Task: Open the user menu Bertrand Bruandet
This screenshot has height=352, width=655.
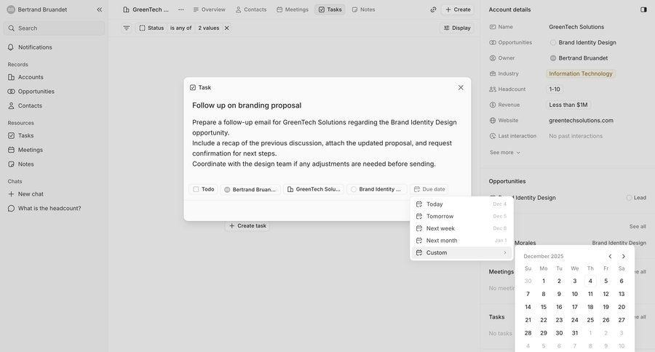Action: click(x=37, y=9)
